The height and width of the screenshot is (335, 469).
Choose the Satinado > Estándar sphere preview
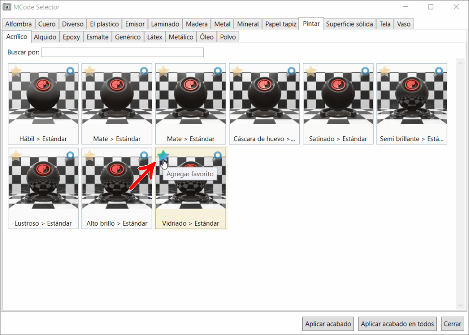pos(338,99)
